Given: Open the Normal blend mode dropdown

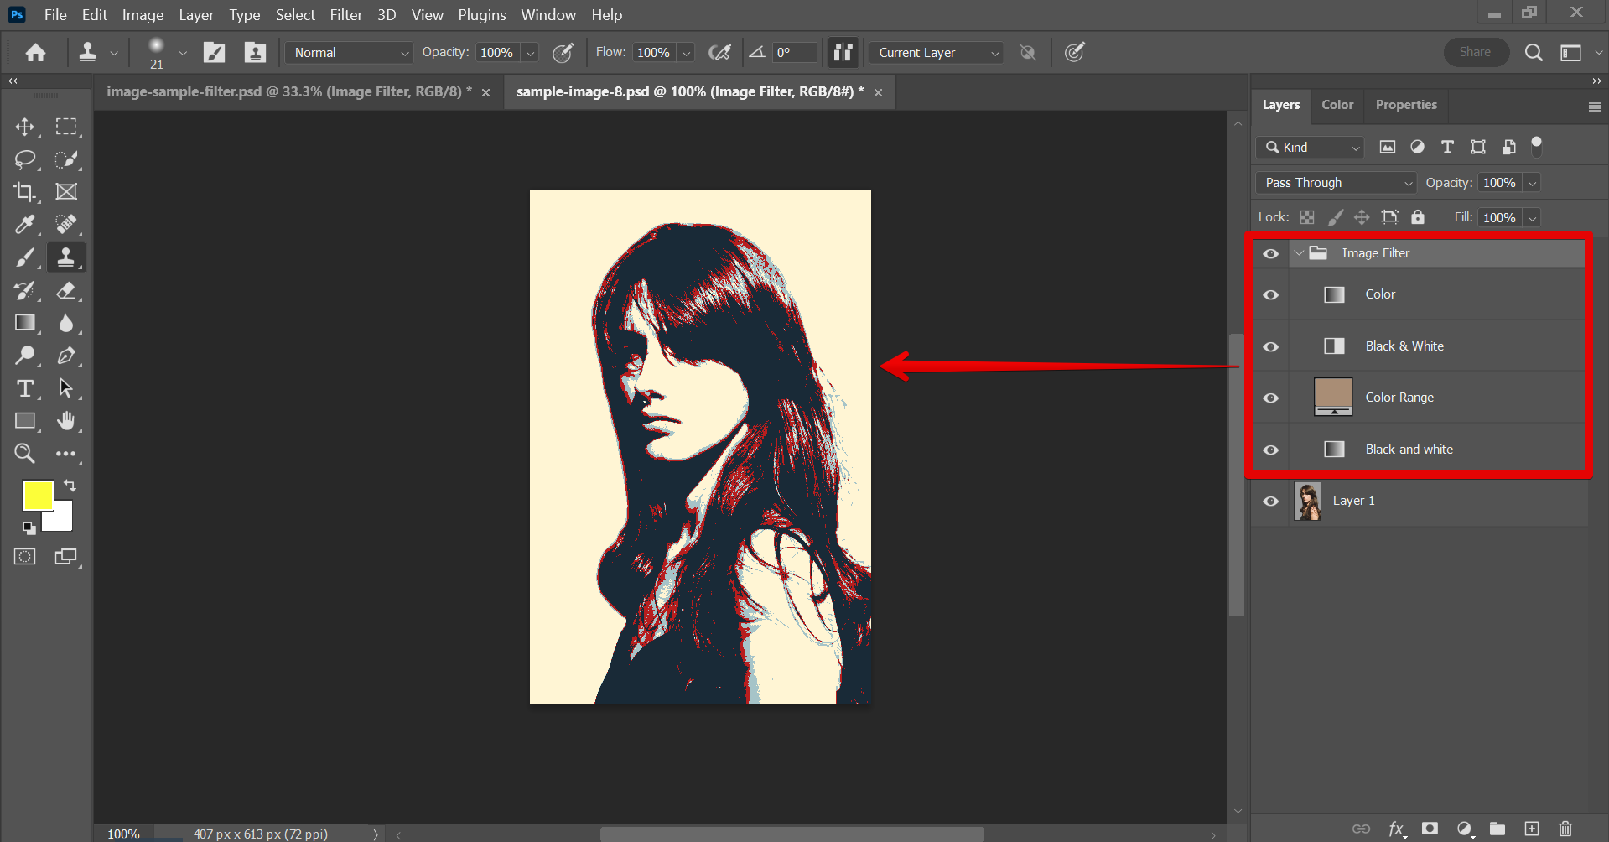Looking at the screenshot, I should (348, 52).
